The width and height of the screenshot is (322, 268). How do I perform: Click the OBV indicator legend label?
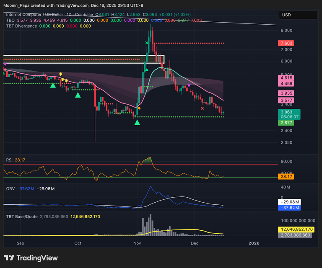pyautogui.click(x=9, y=189)
